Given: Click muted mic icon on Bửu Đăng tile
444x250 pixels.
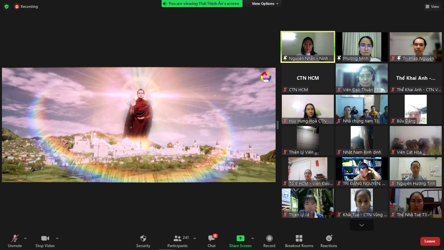Looking at the screenshot, I should [x=393, y=121].
